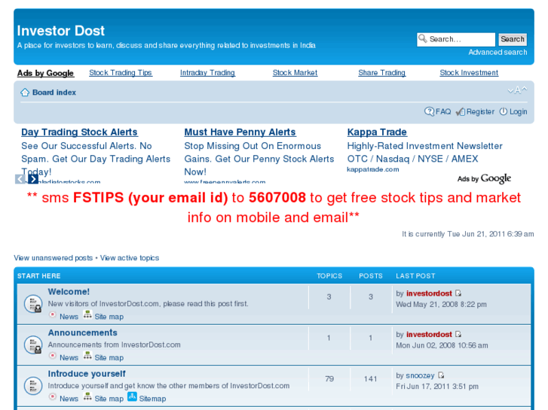
Task: Open the Login page
Action: coord(519,111)
